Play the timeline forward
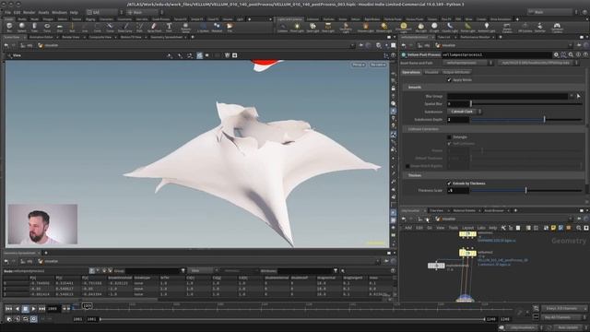 (33, 309)
